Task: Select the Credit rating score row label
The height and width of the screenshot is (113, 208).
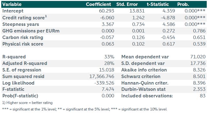Action: [x=24, y=17]
